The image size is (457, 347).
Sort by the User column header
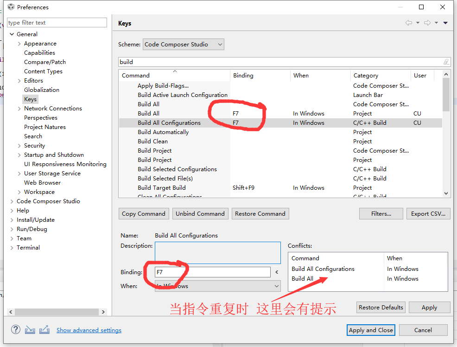[422, 75]
